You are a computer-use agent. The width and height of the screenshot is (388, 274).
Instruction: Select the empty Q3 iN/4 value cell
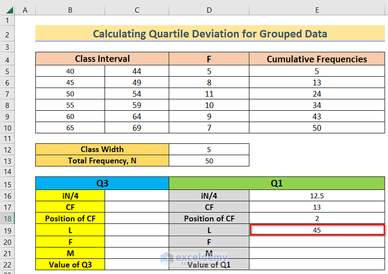[137, 196]
